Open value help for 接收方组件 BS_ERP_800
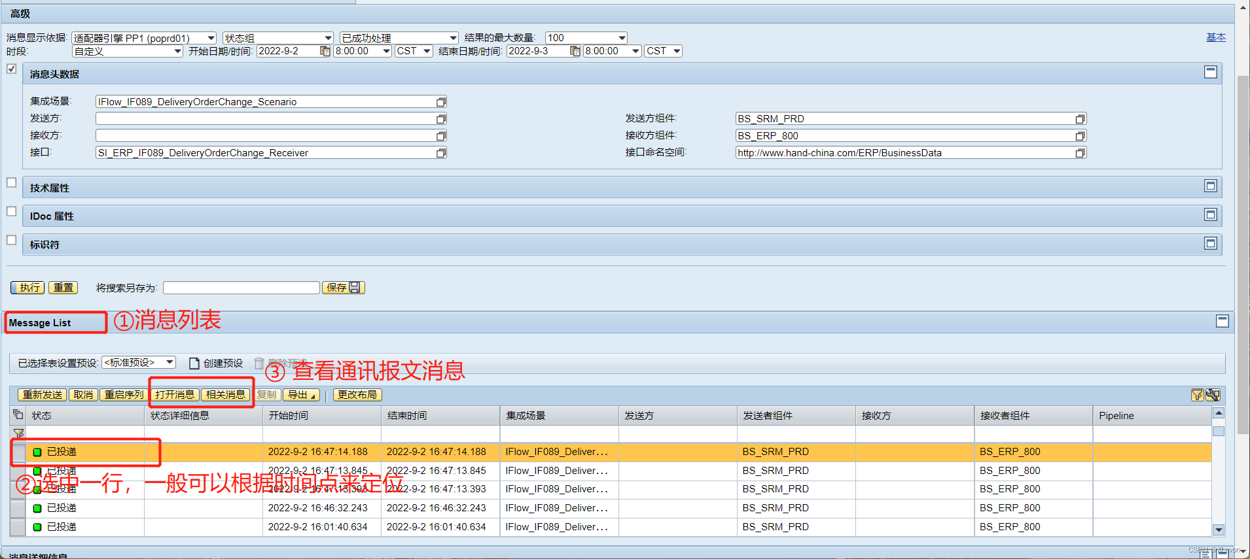 pyautogui.click(x=1080, y=136)
